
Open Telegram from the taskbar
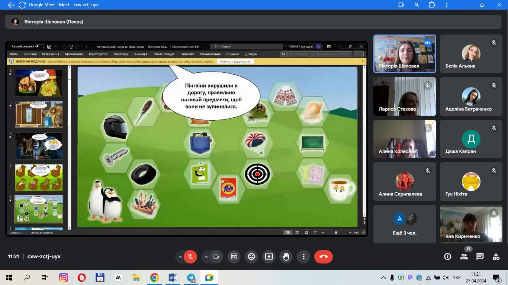[x=191, y=277]
